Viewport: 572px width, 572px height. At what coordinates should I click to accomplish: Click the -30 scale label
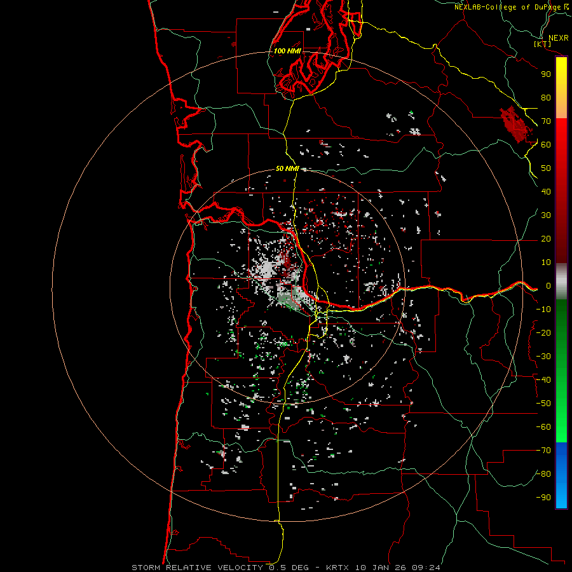[543, 357]
